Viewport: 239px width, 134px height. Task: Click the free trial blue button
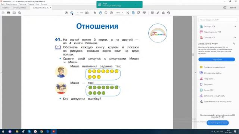coord(218,123)
